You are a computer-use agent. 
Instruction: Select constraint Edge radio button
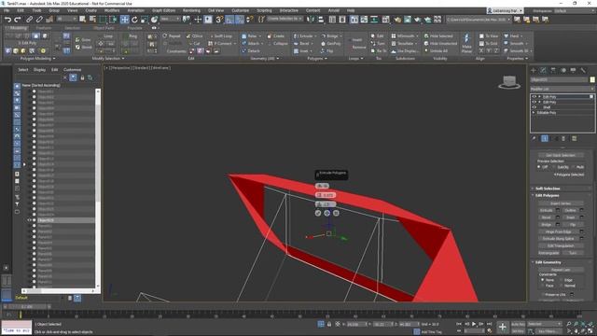pyautogui.click(x=562, y=280)
